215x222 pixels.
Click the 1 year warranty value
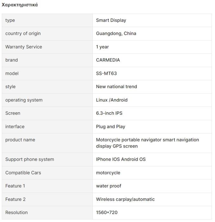tap(102, 47)
